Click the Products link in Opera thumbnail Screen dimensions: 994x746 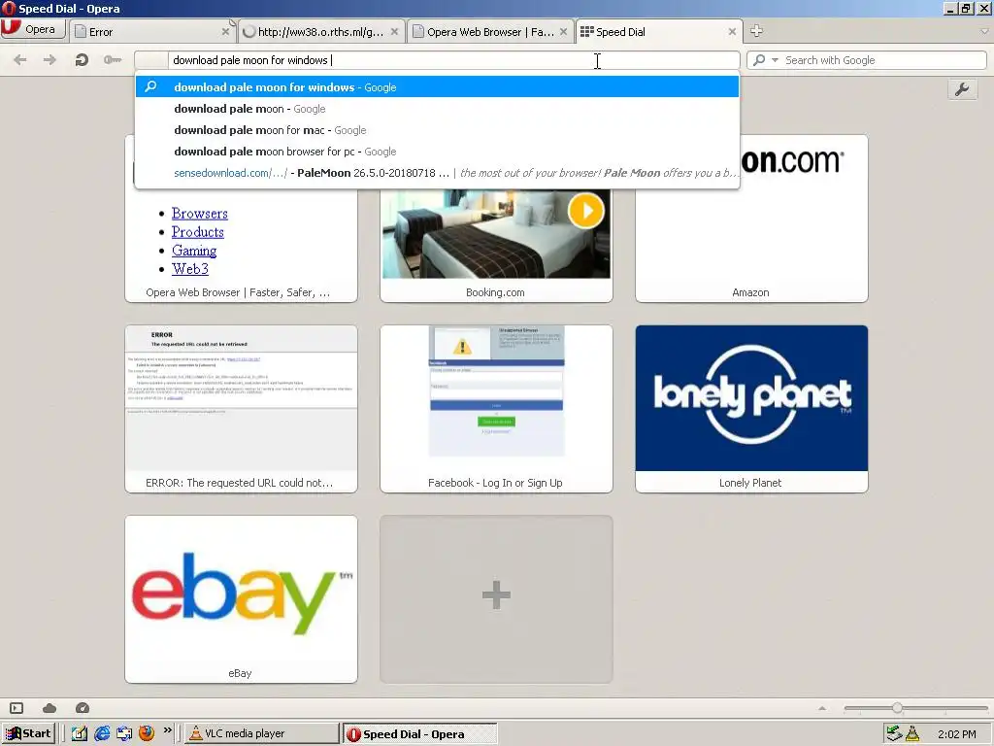tap(198, 232)
